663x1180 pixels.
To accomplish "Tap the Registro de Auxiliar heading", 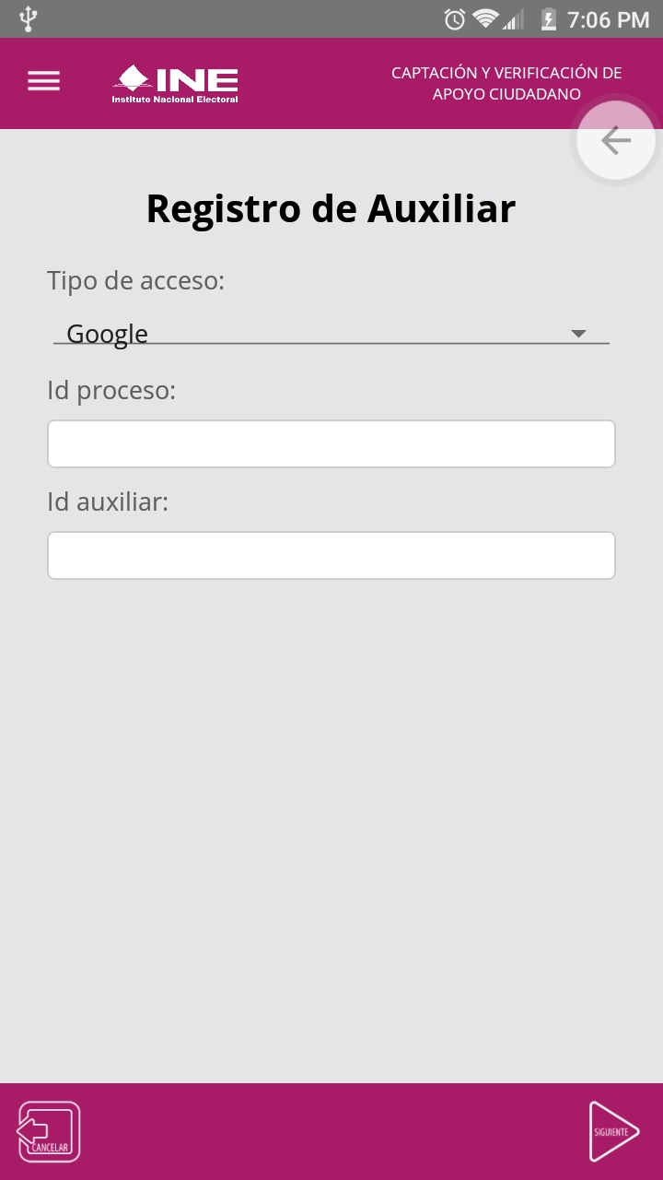I will click(x=331, y=208).
